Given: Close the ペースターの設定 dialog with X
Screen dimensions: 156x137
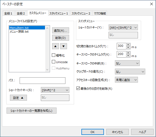Looking at the screenshot, I should coord(152,4).
